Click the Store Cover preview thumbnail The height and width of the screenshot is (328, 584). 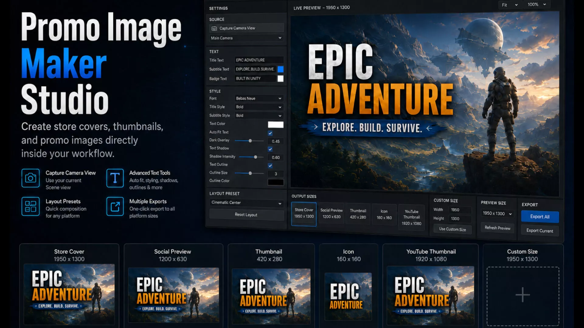(69, 294)
